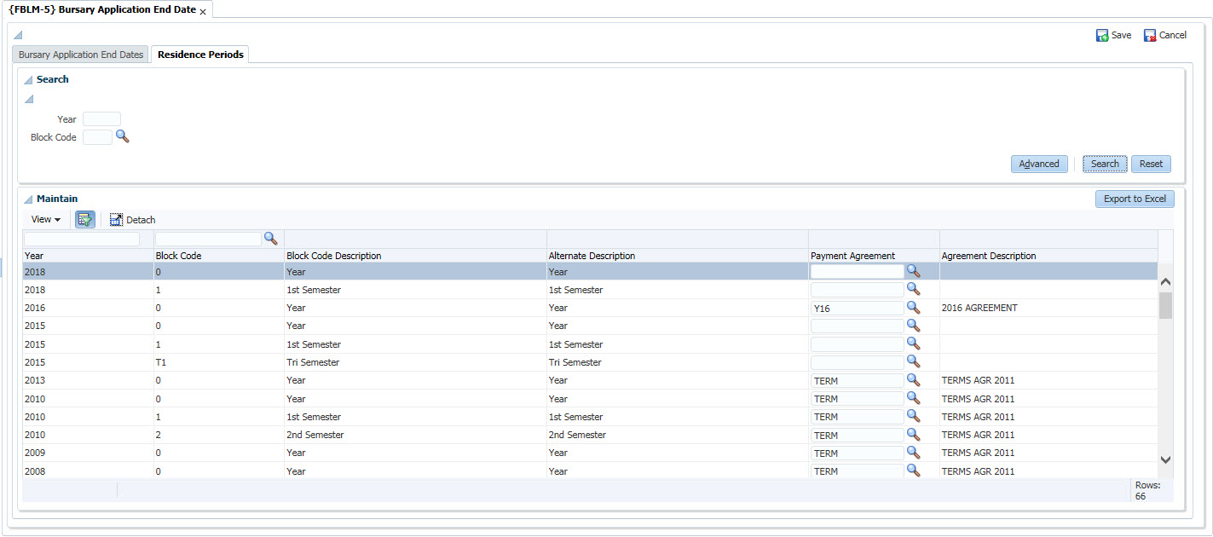
Task: Click Export to Excel button
Action: 1135,199
